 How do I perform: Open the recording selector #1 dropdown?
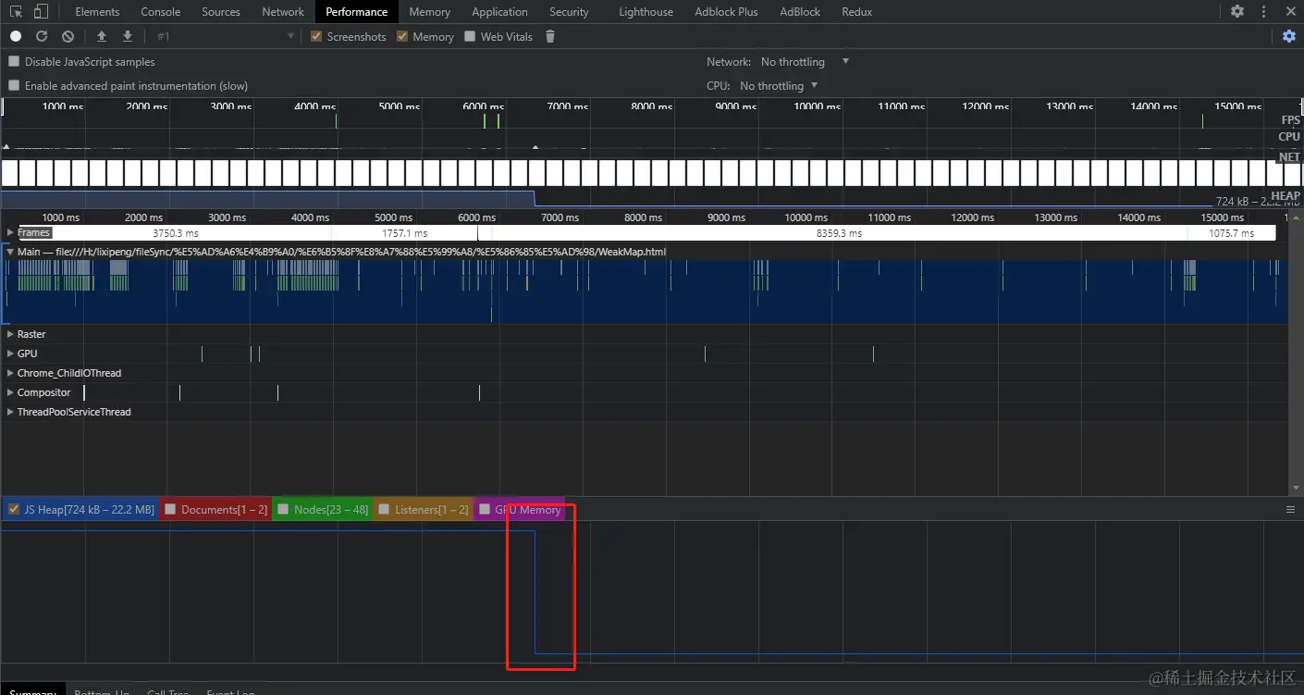pos(225,36)
